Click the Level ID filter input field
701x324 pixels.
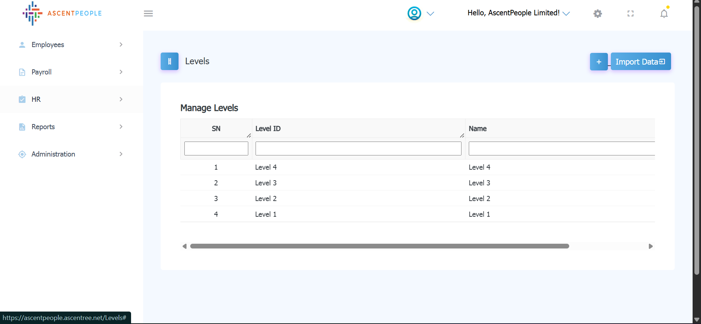click(358, 148)
